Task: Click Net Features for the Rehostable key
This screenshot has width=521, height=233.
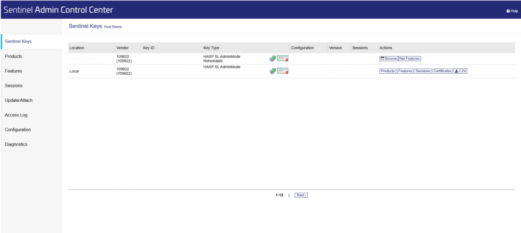Action: tap(410, 59)
